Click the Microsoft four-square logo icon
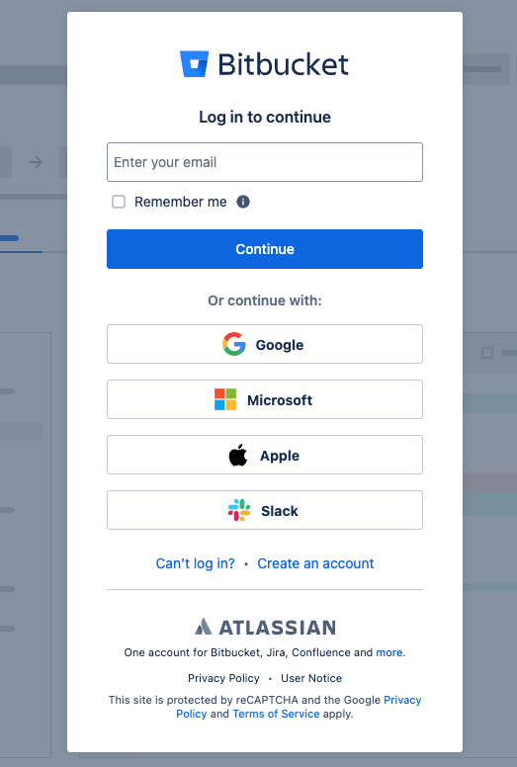This screenshot has width=517, height=767. pyautogui.click(x=225, y=399)
